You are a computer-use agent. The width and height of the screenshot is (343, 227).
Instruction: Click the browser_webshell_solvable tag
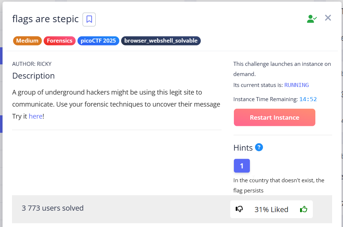pos(161,41)
